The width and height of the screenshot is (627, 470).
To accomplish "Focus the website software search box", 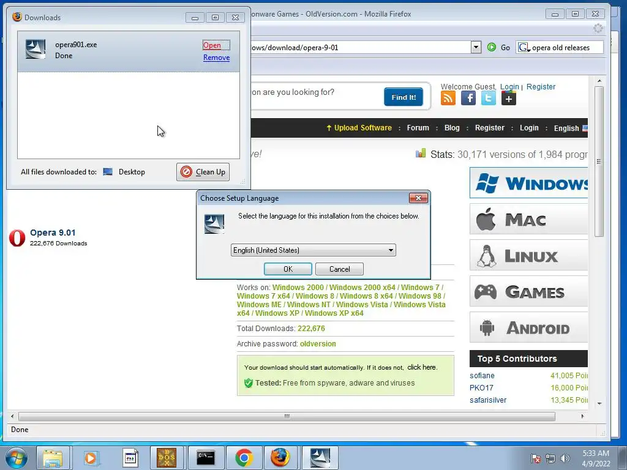I will (x=316, y=93).
